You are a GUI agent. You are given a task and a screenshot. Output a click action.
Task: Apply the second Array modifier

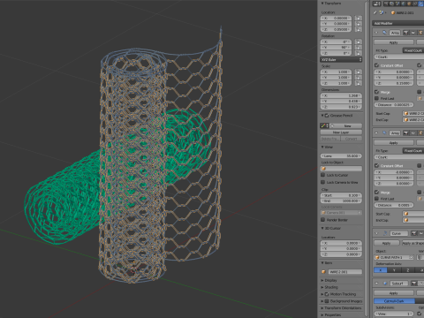(x=394, y=143)
